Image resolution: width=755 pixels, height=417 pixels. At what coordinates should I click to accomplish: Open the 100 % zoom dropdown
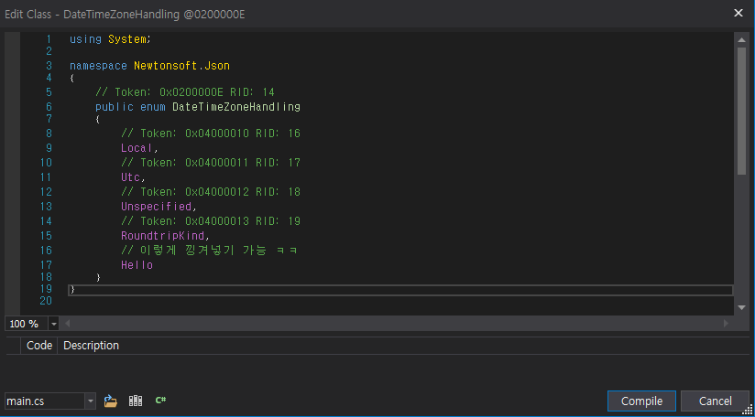click(53, 324)
